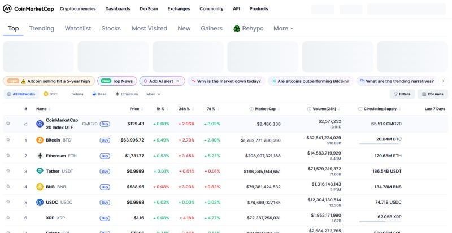This screenshot has height=233, width=452.
Task: Open the Rehypo tab with green icon
Action: coord(248,28)
